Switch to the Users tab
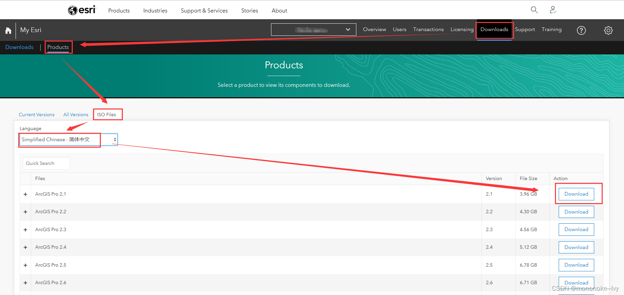The height and width of the screenshot is (295, 624). coord(400,29)
